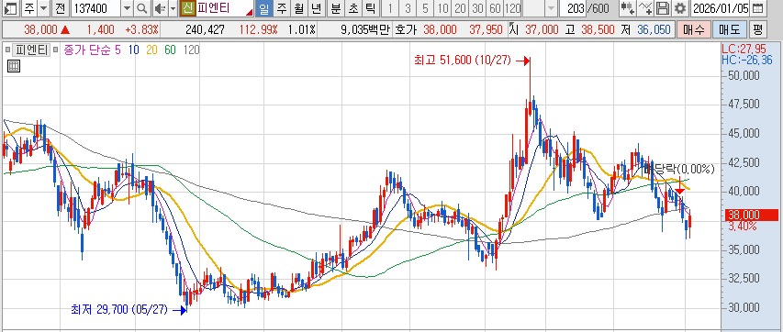Choose the 60 interval button in toolbar
Screen dimensions: 783x332
(x=495, y=8)
